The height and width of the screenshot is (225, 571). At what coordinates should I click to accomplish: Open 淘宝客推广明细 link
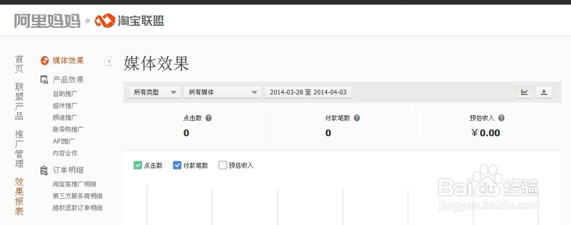(x=75, y=185)
